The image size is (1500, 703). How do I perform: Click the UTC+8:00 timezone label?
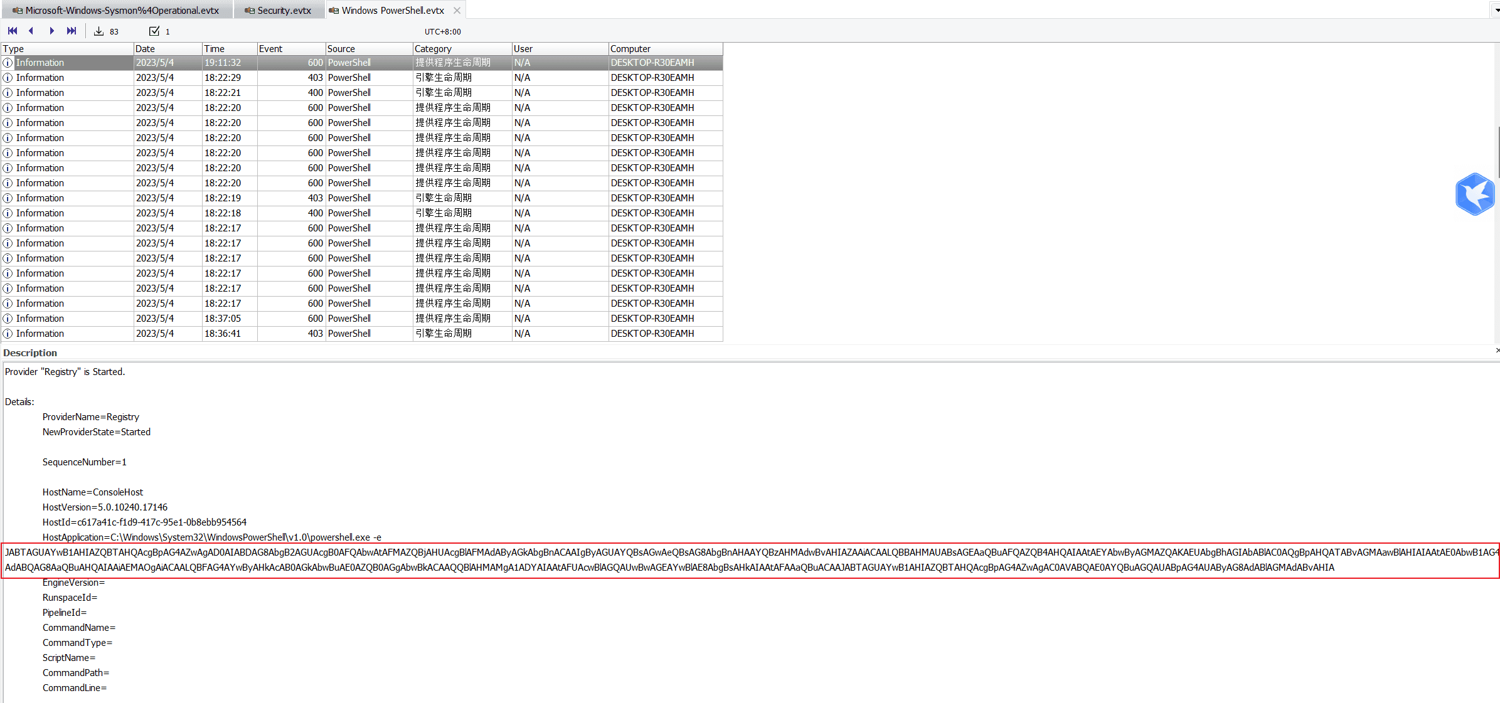click(442, 31)
